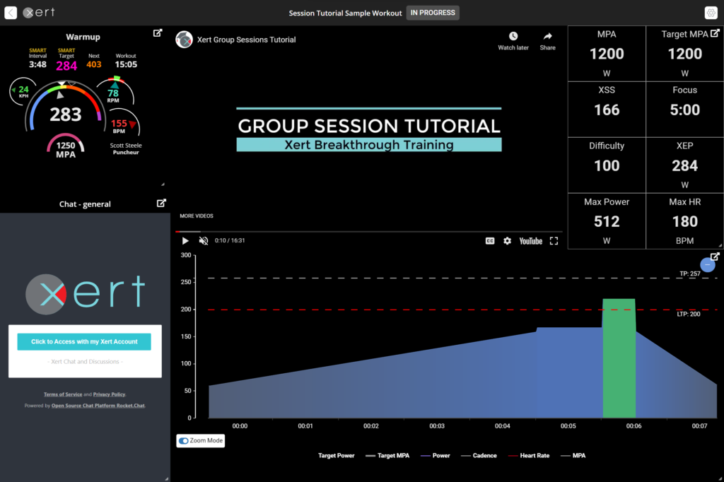Open the Xert channel avatar on the video
The height and width of the screenshot is (482, 724).
[x=185, y=40]
